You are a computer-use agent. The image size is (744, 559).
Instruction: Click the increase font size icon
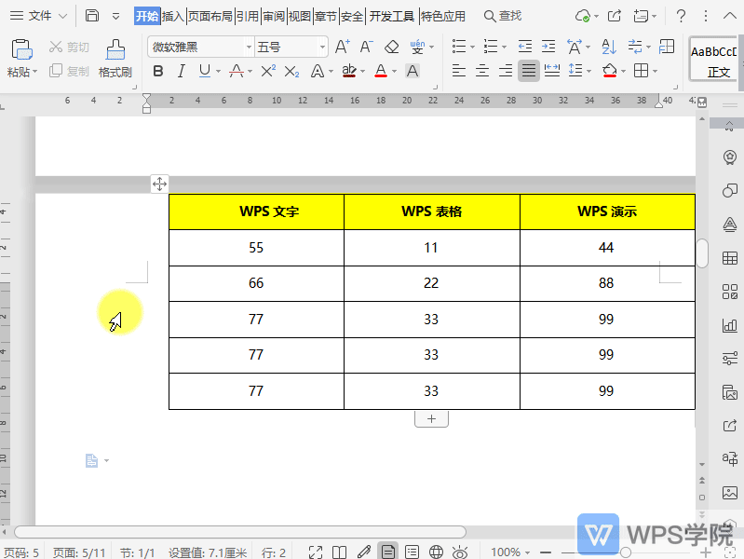(x=342, y=47)
